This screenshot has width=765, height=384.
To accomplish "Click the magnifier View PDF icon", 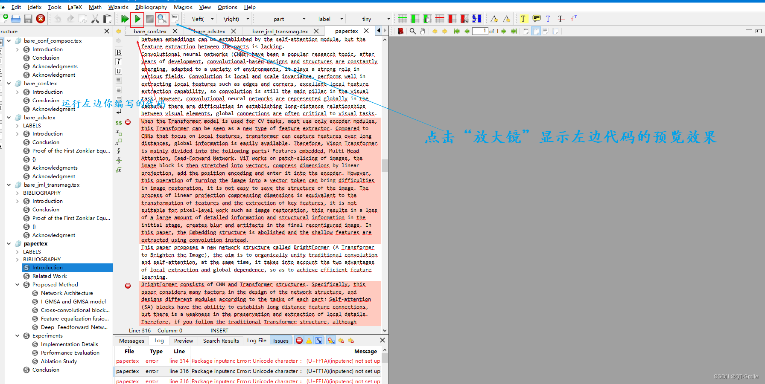I will point(162,19).
